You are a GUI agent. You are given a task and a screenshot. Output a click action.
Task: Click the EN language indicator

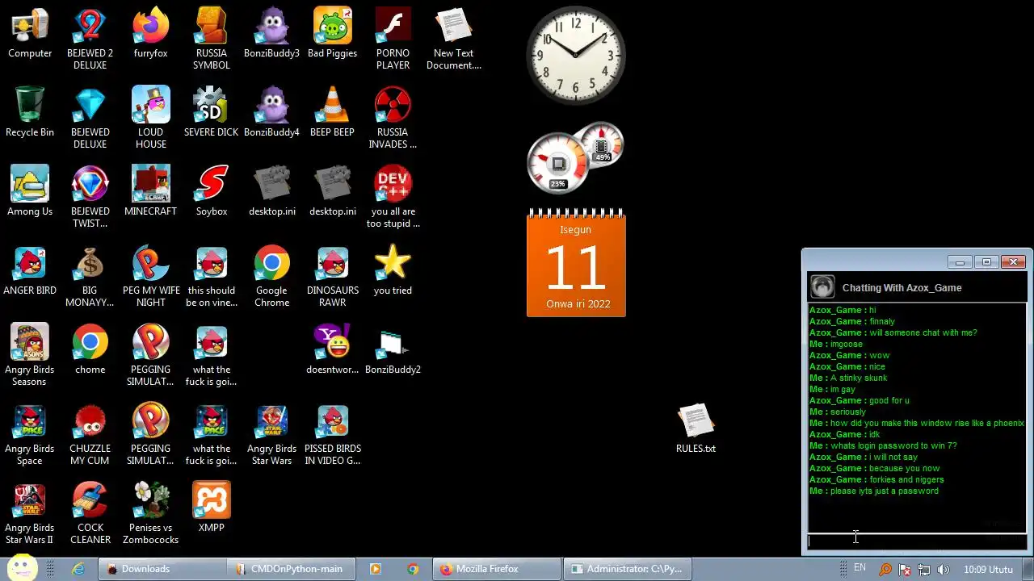point(860,568)
